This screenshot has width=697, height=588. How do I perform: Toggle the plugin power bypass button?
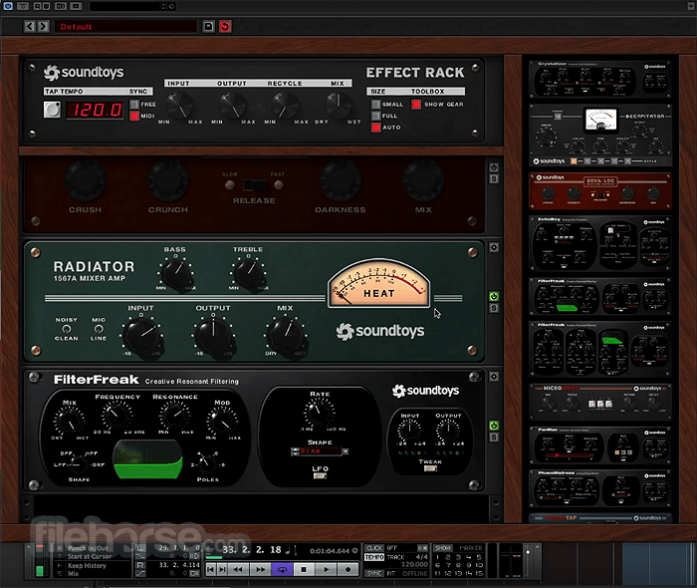(8, 6)
